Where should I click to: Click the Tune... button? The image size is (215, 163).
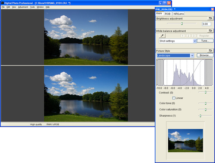205,41
